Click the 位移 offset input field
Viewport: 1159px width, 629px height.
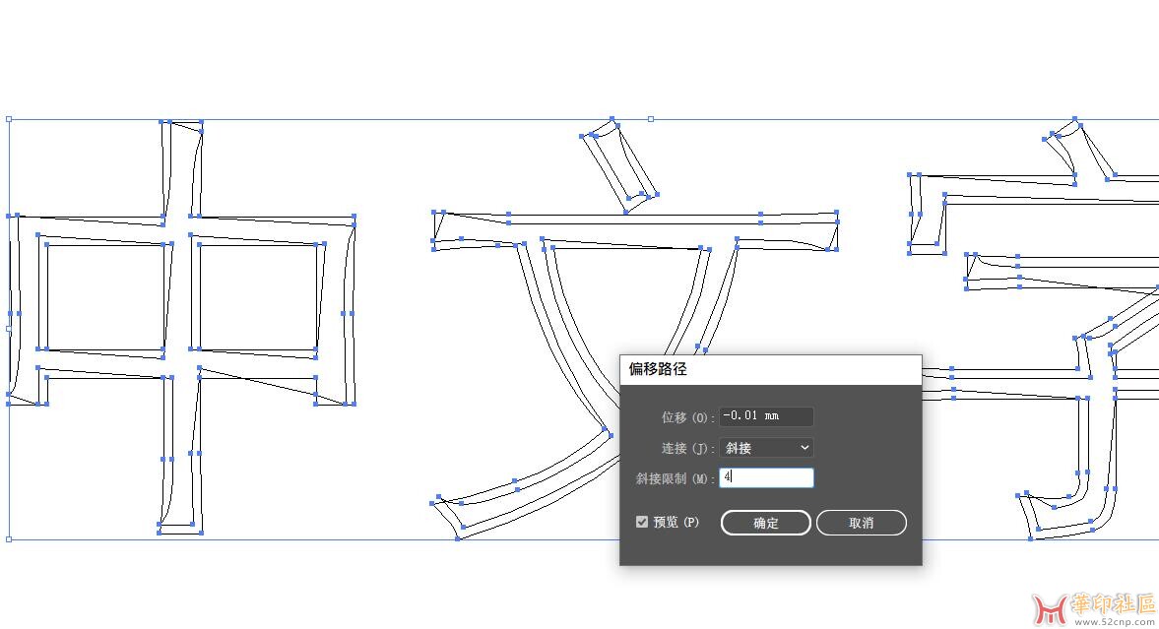[x=766, y=416]
